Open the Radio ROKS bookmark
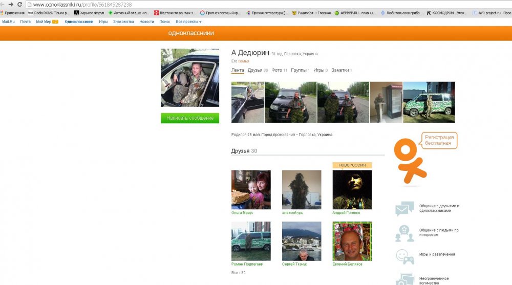The width and height of the screenshot is (512, 285). pyautogui.click(x=49, y=13)
